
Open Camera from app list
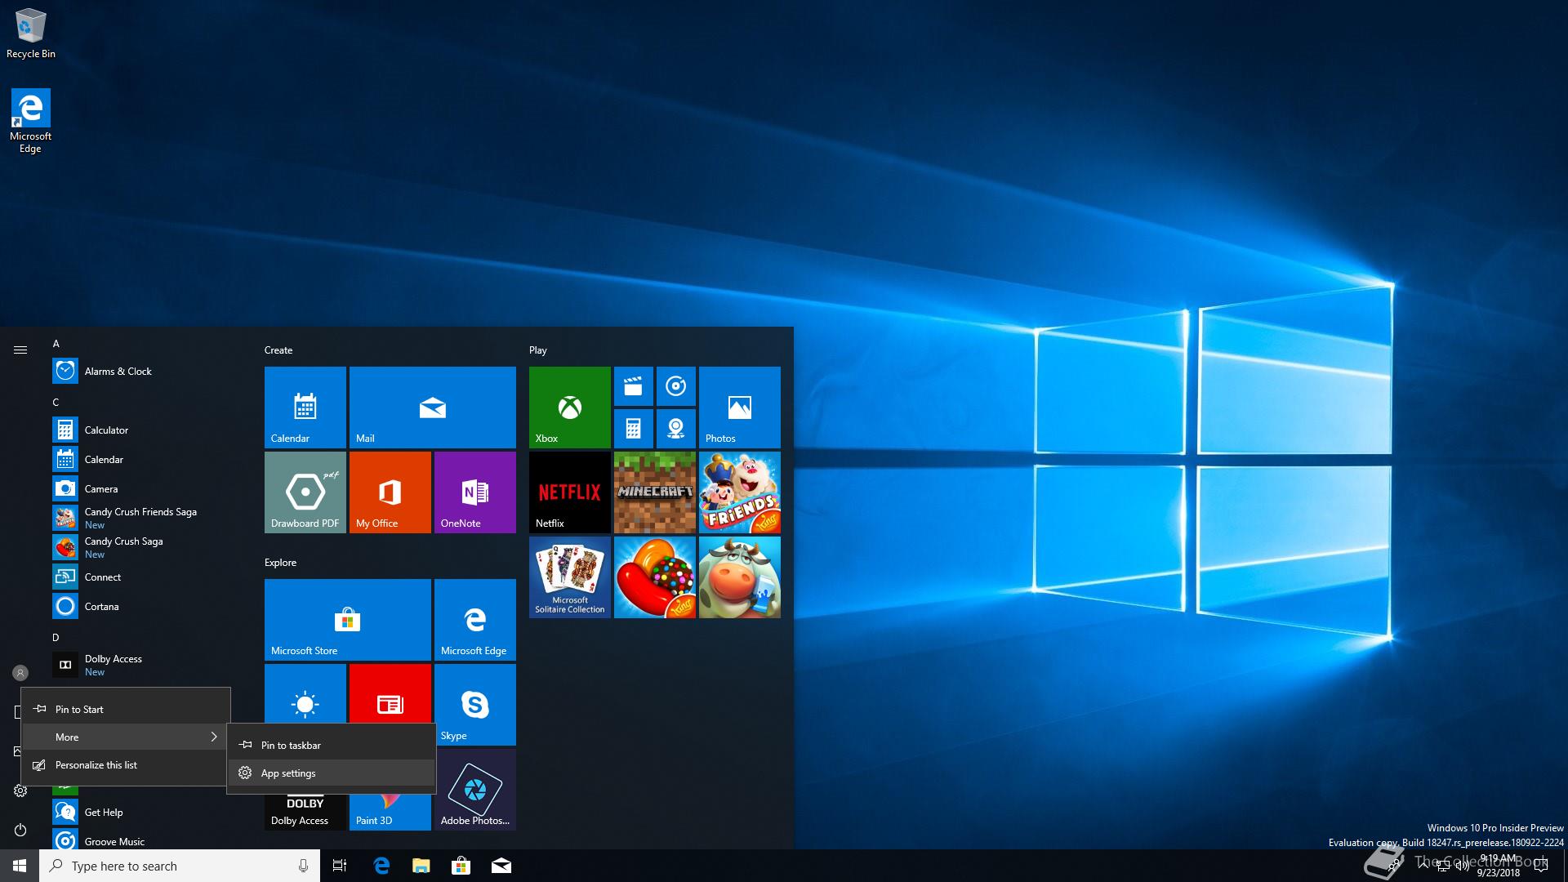(x=149, y=488)
